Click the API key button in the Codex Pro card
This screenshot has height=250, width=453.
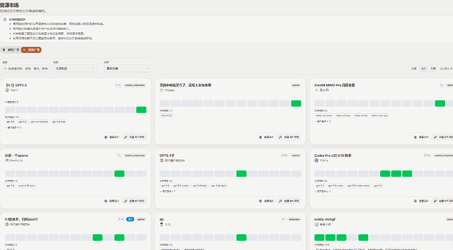(442, 201)
